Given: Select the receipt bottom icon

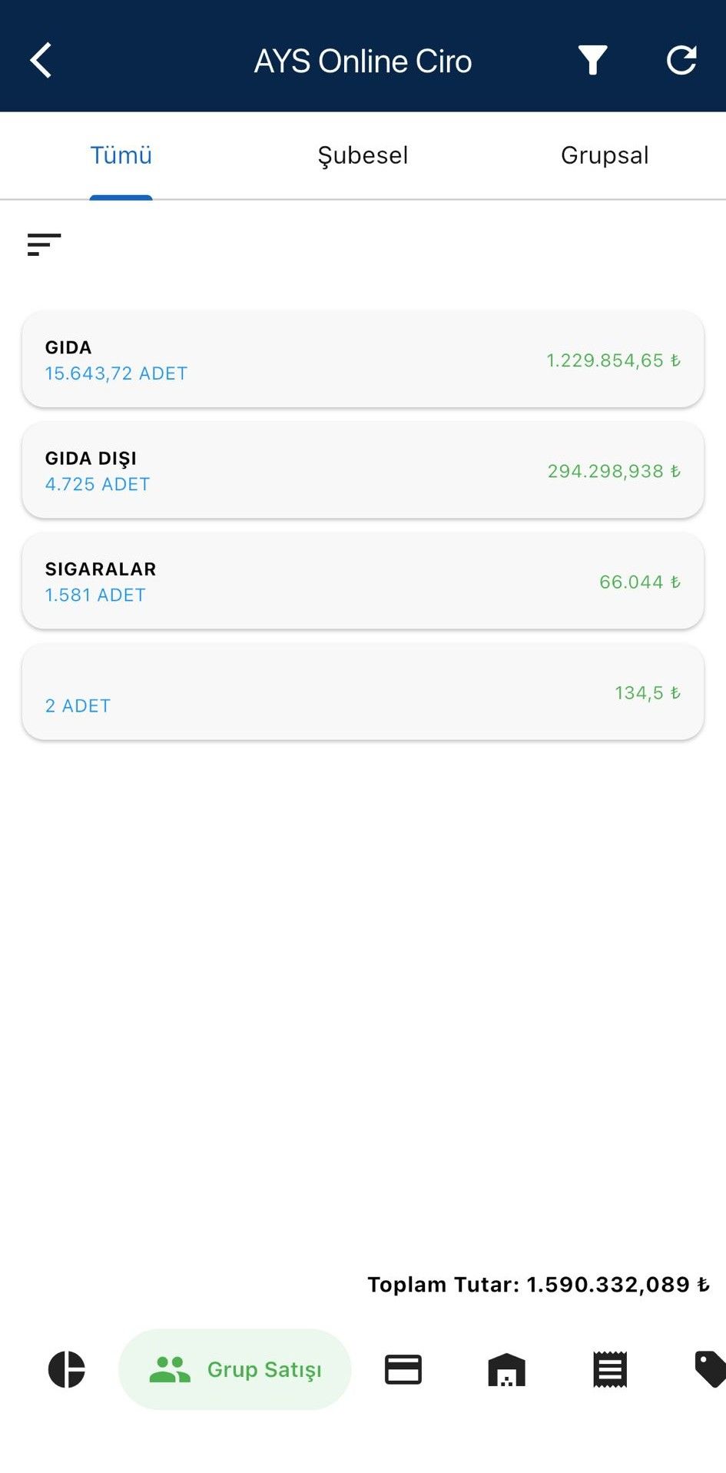Looking at the screenshot, I should (x=610, y=1369).
